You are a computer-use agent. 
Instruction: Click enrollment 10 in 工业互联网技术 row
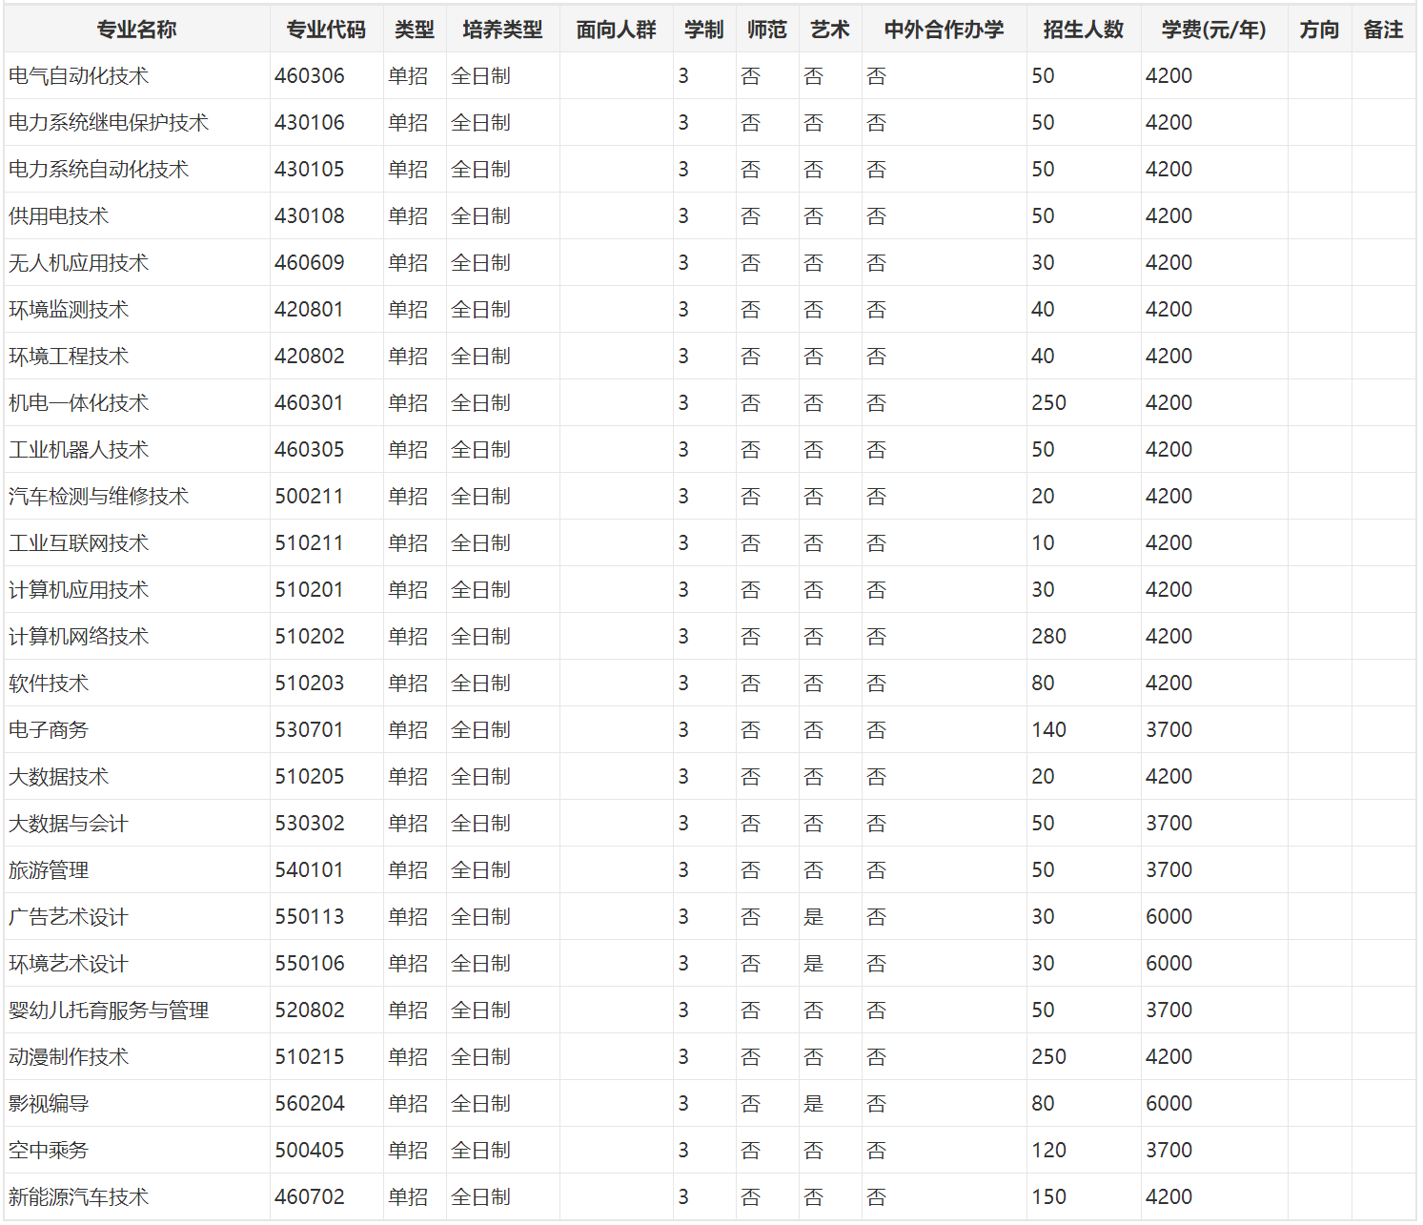click(1043, 542)
